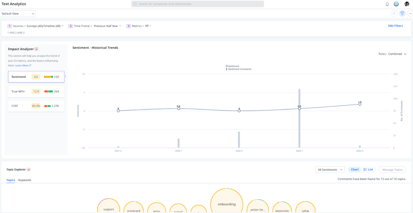The height and width of the screenshot is (213, 413).
Task: Switch to the Keywords tab
Action: pyautogui.click(x=25, y=180)
